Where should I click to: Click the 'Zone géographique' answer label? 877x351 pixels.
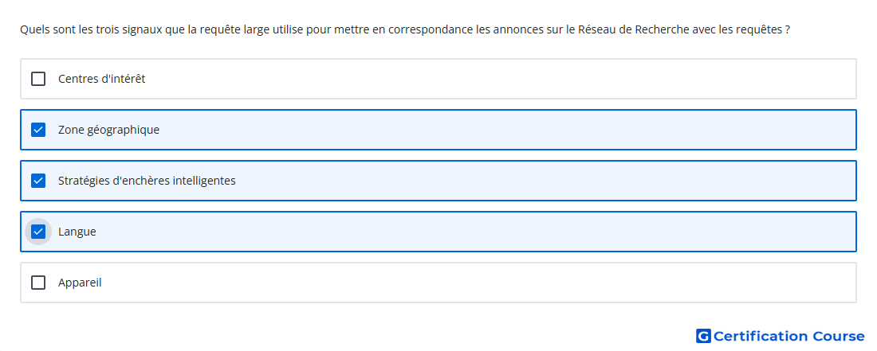point(108,130)
